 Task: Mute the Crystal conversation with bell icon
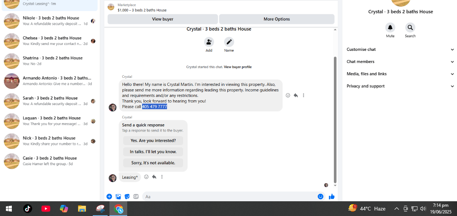coord(390,28)
